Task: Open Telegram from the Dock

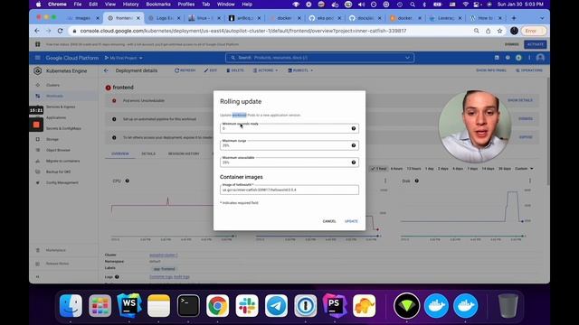Action: (x=276, y=305)
